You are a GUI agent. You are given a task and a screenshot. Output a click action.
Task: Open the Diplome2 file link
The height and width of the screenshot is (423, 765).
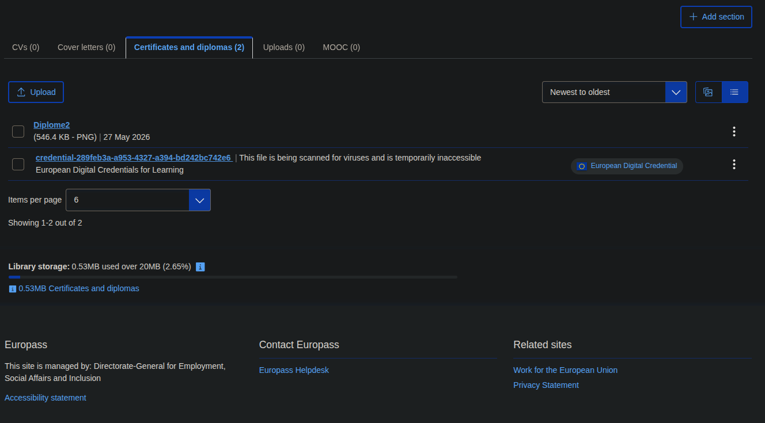(52, 125)
